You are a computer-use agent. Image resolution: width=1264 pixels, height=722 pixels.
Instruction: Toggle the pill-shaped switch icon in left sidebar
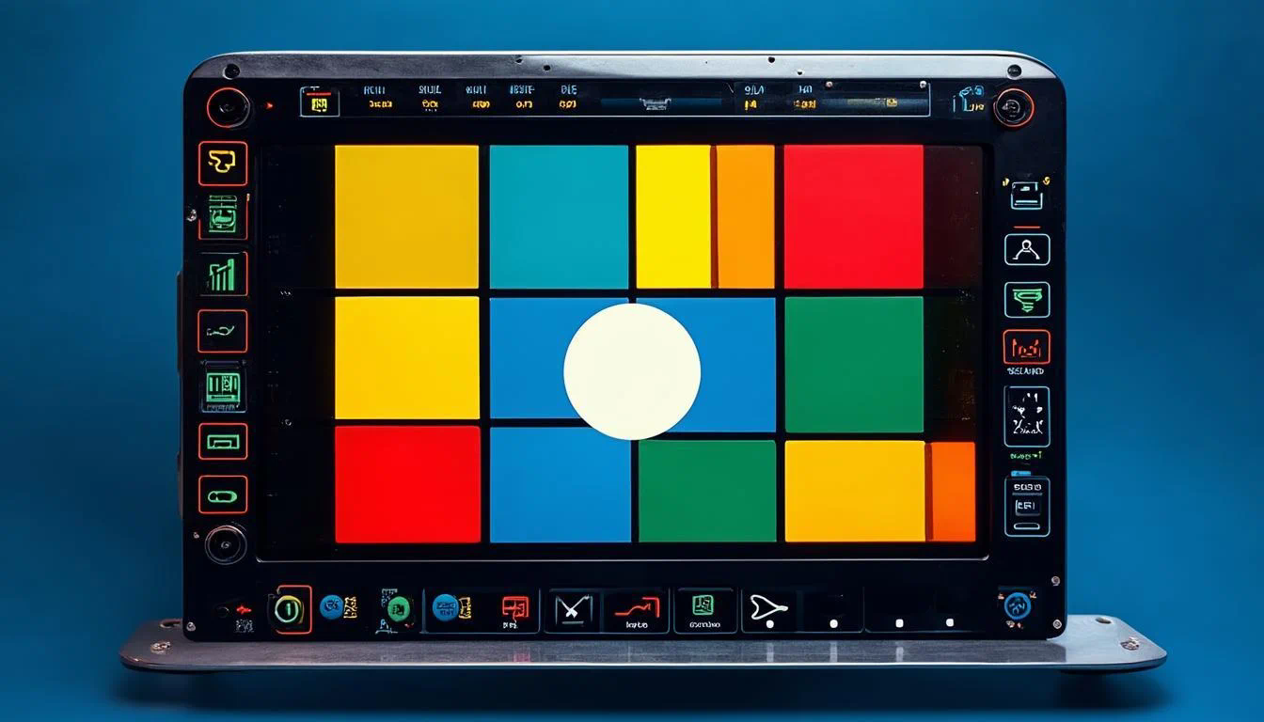point(223,494)
